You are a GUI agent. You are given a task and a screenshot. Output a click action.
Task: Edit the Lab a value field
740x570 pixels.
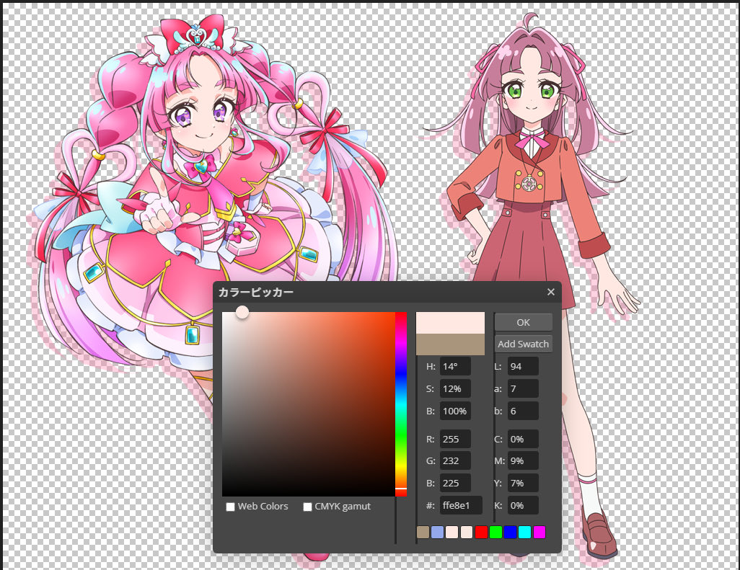(523, 388)
